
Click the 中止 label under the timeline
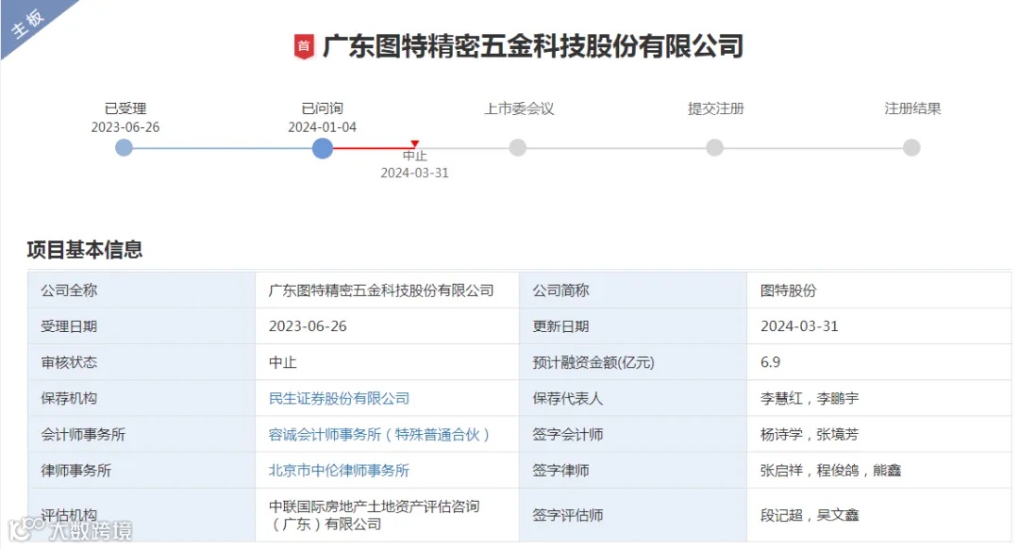click(414, 156)
